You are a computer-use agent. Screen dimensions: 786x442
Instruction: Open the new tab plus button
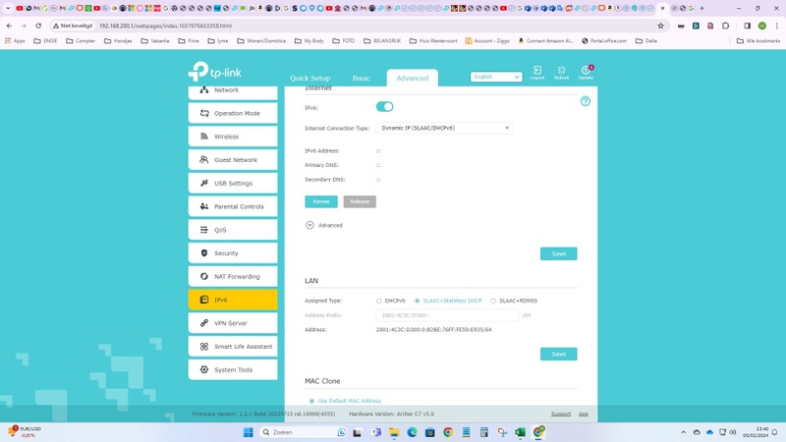tap(702, 8)
